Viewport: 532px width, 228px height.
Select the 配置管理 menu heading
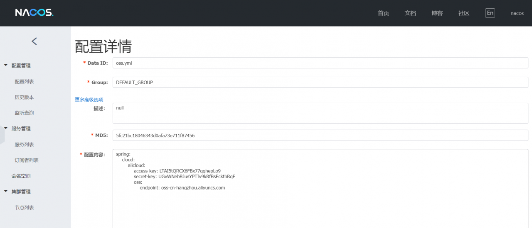coord(21,65)
